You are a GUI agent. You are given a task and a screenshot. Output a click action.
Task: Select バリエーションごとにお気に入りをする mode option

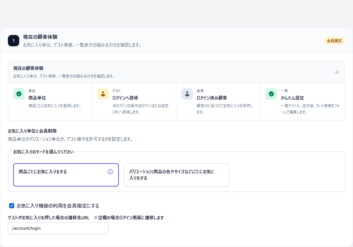click(176, 175)
